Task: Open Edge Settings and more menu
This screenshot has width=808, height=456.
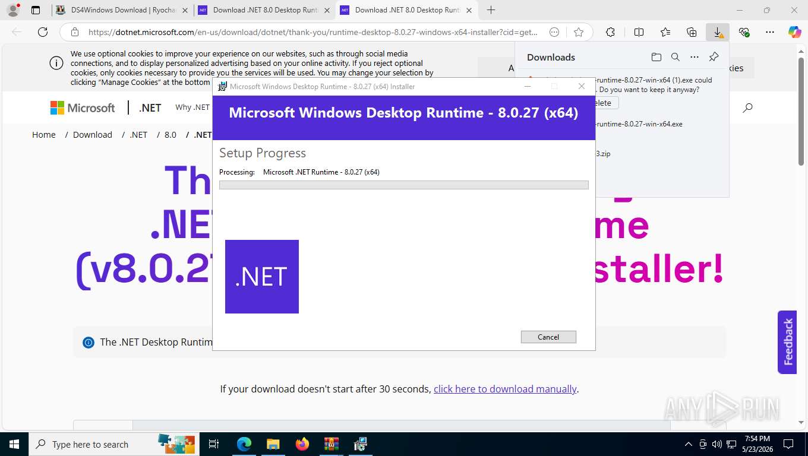Action: point(770,32)
